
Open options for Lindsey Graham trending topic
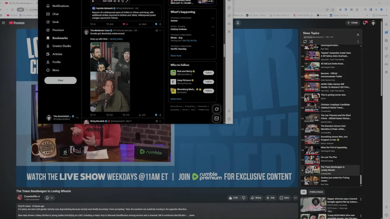213,26
